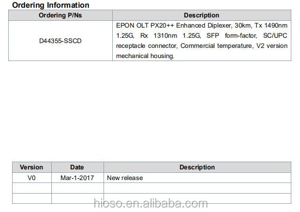Select the Ordering P/Ns column header

pos(60,15)
